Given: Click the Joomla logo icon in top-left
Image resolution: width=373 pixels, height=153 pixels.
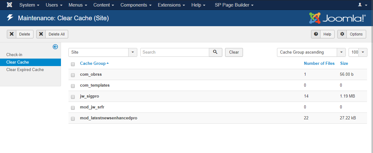Looking at the screenshot, I should pyautogui.click(x=9, y=5).
